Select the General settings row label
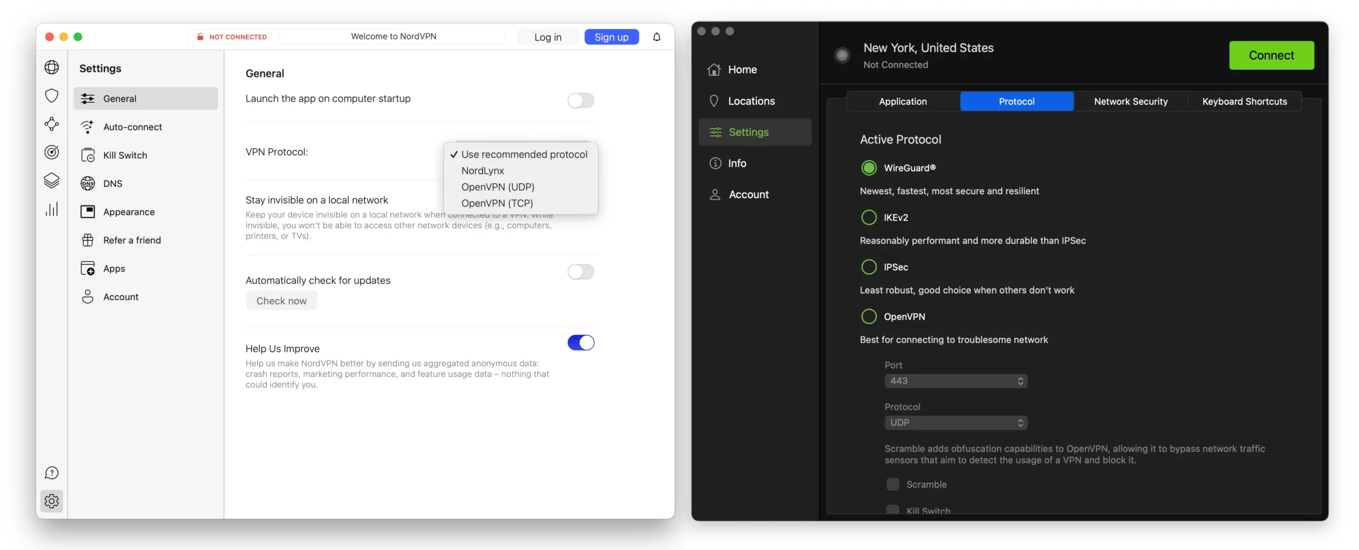Image resolution: width=1359 pixels, height=550 pixels. 119,99
